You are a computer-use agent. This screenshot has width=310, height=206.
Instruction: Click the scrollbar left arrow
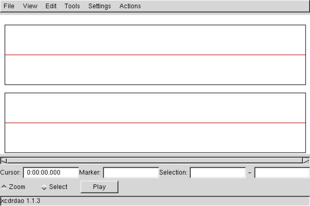click(3, 160)
